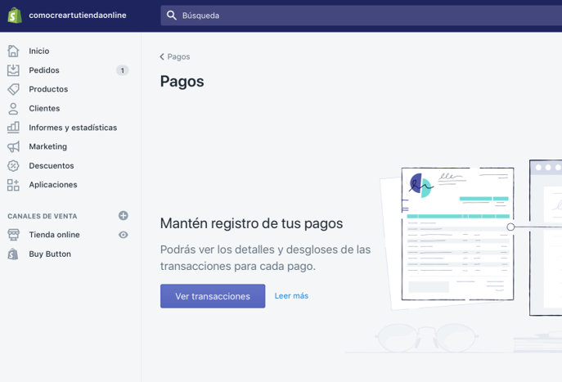Click the invoice illustration image
562x382 pixels.
coord(456,236)
